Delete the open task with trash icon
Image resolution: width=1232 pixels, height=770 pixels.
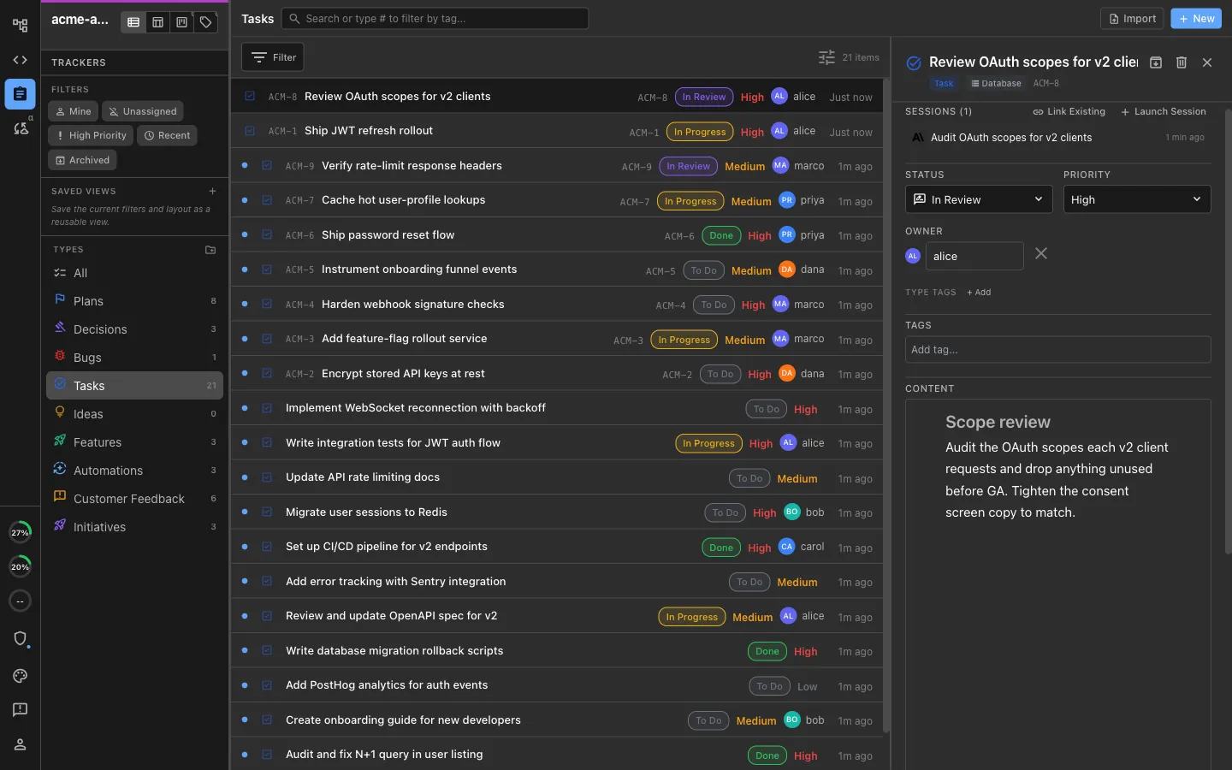pos(1182,62)
